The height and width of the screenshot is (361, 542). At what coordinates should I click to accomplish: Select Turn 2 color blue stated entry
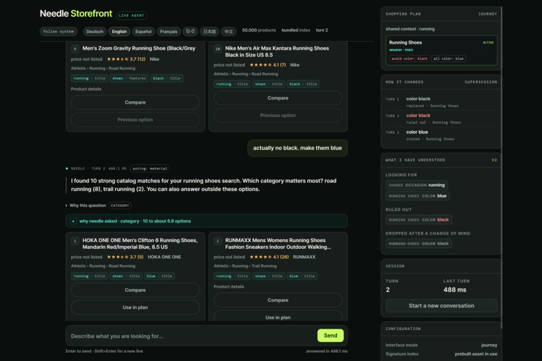pyautogui.click(x=441, y=135)
